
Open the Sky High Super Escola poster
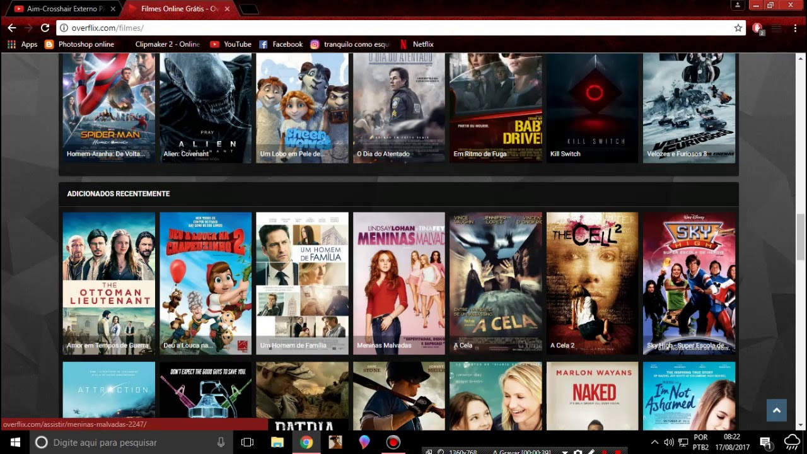(689, 283)
